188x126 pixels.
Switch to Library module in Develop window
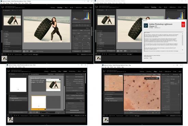click(53, 7)
